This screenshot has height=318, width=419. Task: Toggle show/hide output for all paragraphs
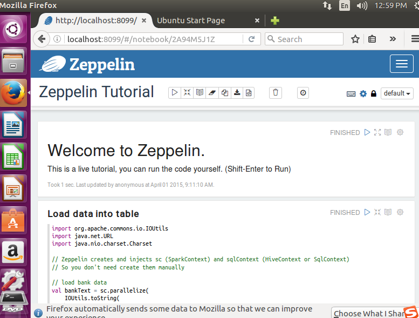point(200,93)
